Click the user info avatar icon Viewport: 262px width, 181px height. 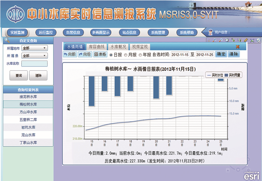pos(210,32)
